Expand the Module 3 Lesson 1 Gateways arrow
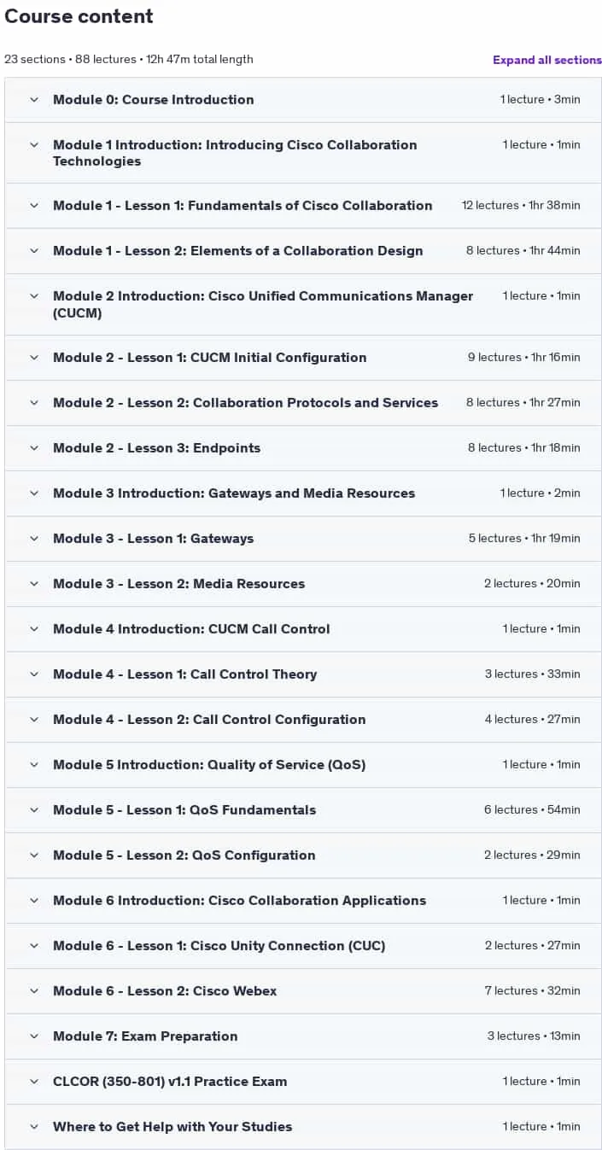 (x=34, y=539)
